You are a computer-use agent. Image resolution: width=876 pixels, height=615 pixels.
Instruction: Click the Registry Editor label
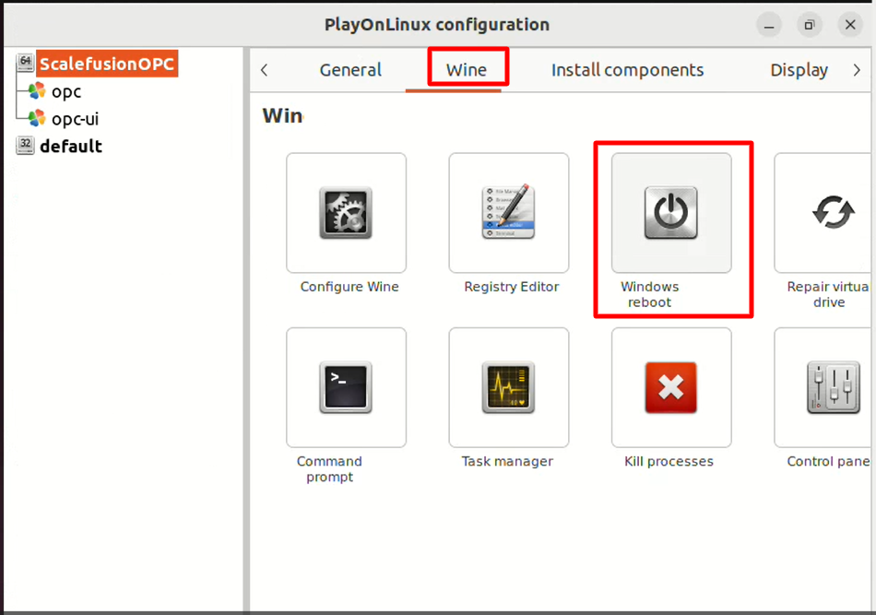[x=511, y=287]
